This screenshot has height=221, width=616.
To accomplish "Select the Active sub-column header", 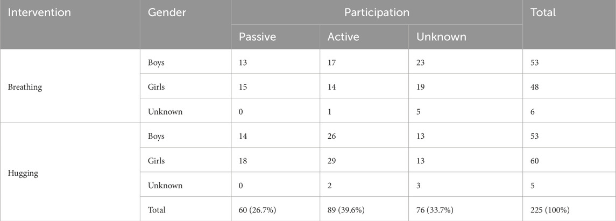I will 343,37.
